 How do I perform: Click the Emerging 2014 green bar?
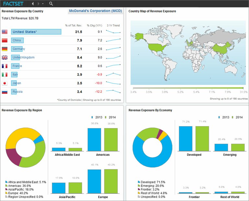coord(238,147)
